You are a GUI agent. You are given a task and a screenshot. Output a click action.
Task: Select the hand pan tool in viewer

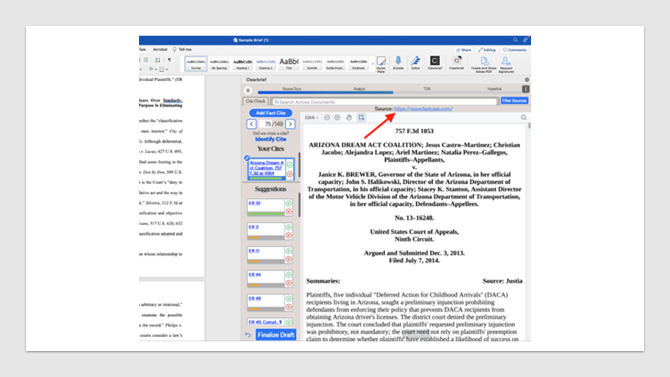349,118
